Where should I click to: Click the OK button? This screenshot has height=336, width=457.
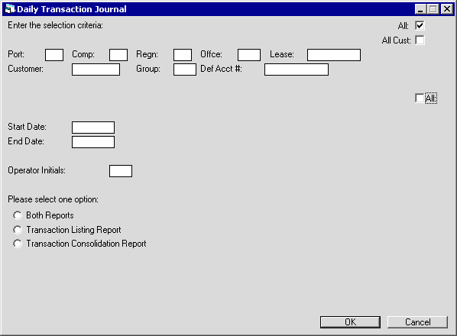point(350,322)
